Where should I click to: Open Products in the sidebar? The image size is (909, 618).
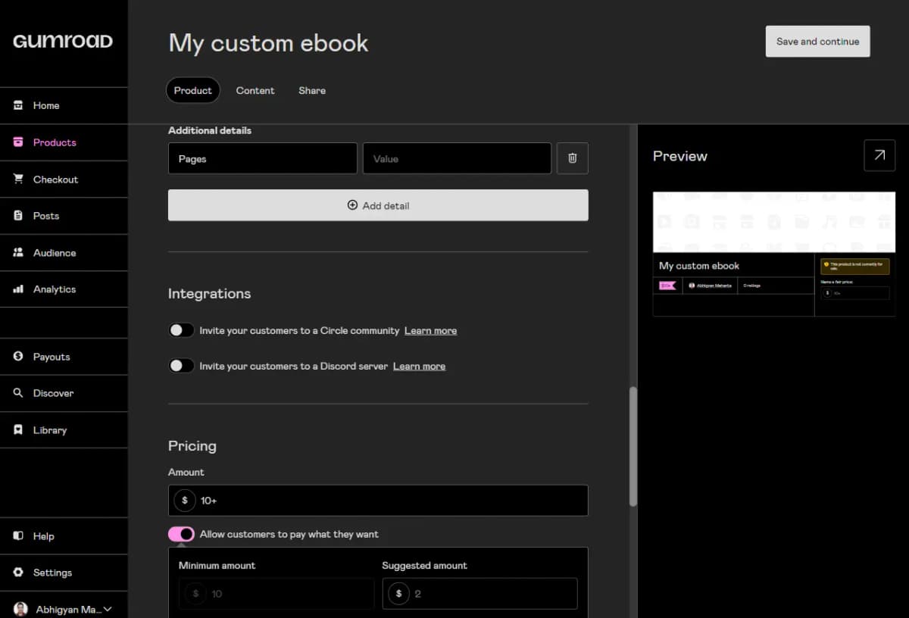[x=64, y=142]
